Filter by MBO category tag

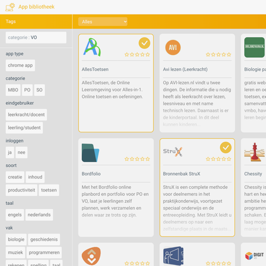point(13,90)
